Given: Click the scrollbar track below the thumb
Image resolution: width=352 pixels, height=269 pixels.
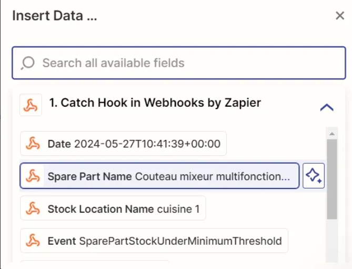Looking at the screenshot, I should click(x=332, y=240).
